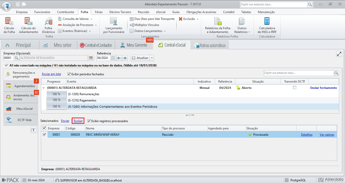This screenshot has width=345, height=183.
Task: Uncheck the FBVC MMSVWWF KKRAY row checkbox
Action: (x=44, y=134)
